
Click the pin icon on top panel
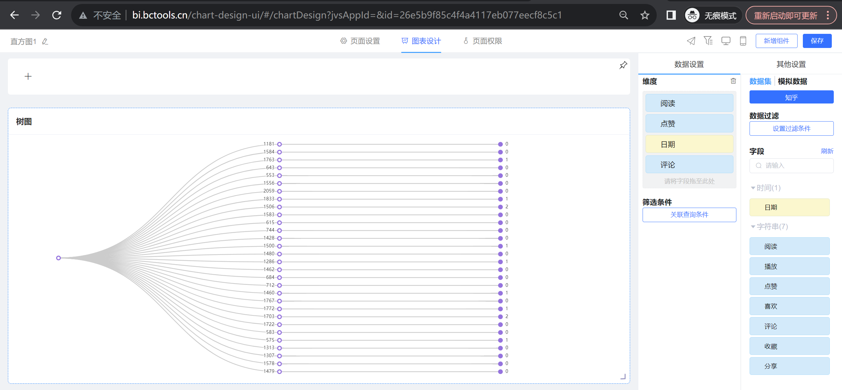point(623,65)
